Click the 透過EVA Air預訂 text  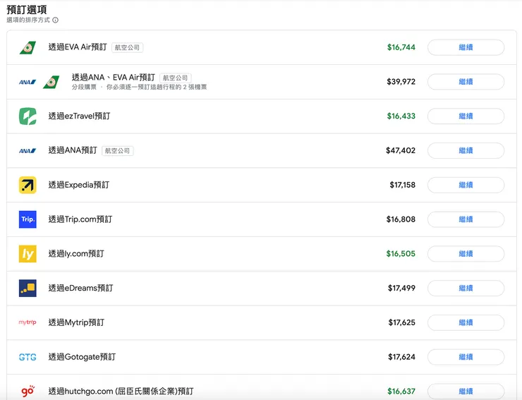click(x=78, y=47)
